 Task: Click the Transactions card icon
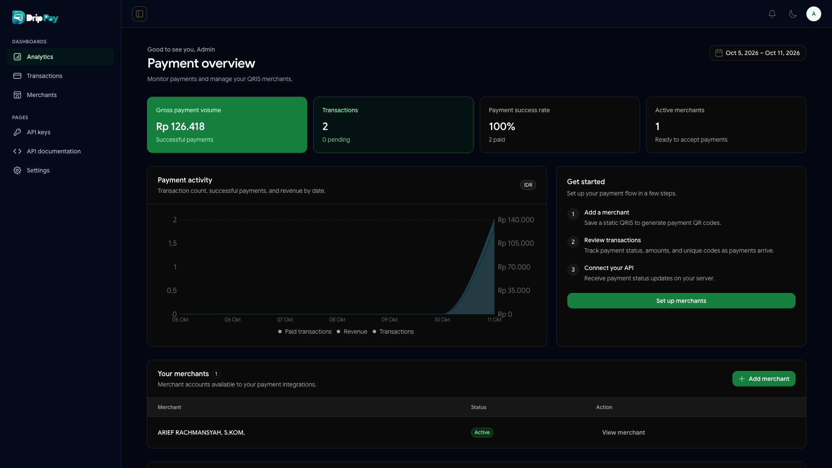pyautogui.click(x=17, y=76)
